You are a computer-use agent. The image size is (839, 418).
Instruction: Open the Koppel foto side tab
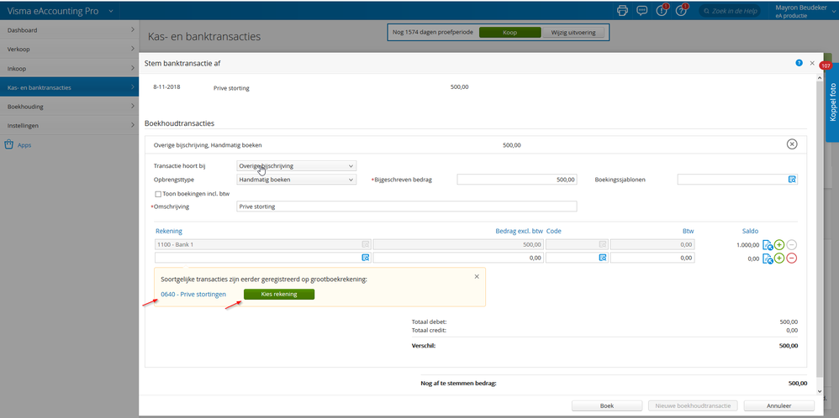pos(832,102)
